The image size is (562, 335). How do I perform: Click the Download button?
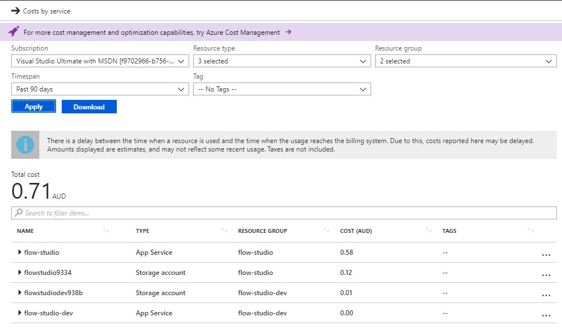89,107
